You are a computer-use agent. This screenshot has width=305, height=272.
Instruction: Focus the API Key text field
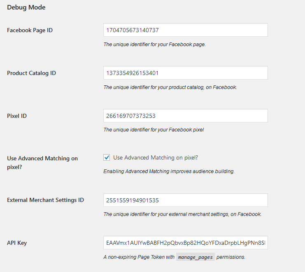pos(185,243)
